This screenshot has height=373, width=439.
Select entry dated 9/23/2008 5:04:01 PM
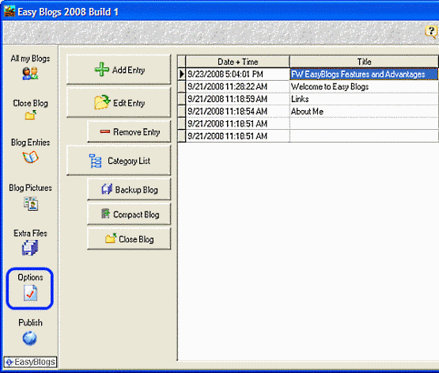[x=238, y=74]
